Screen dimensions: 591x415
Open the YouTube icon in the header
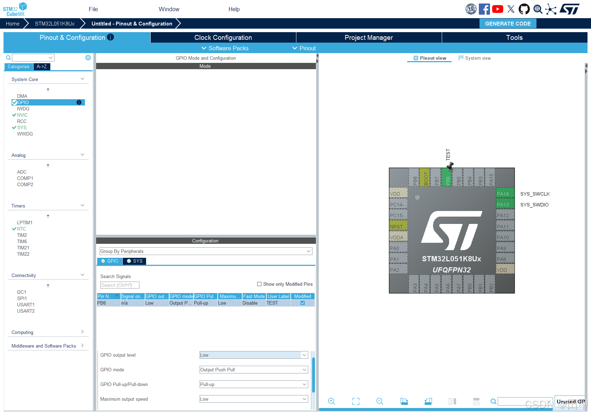(x=498, y=9)
